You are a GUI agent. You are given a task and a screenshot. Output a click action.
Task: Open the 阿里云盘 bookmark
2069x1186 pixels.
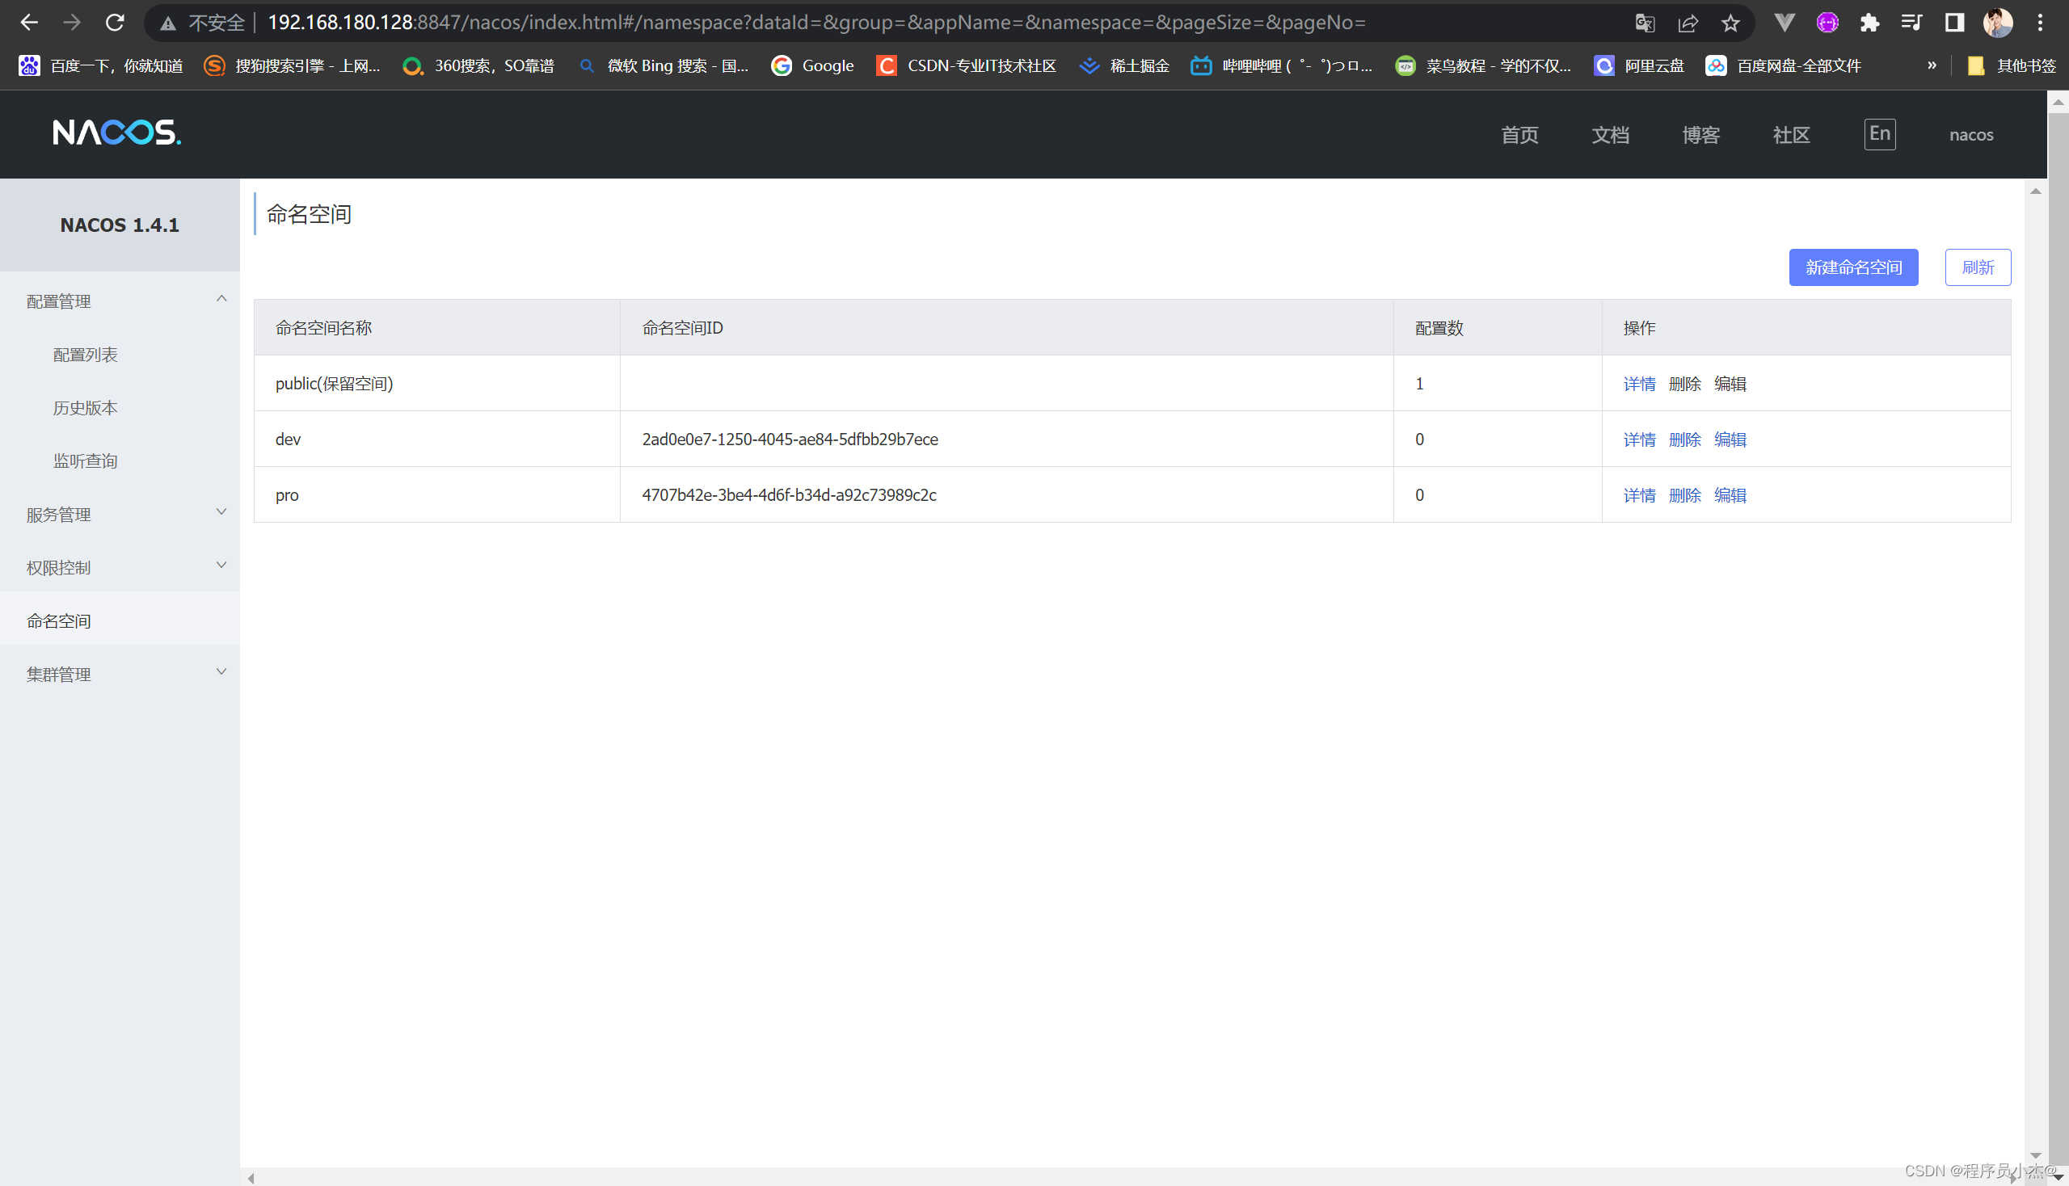click(x=1639, y=66)
